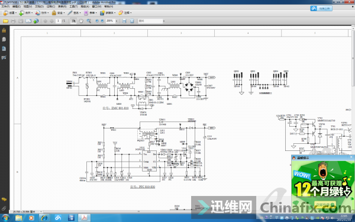Open the Find field dropdown arrow
Image resolution: width=355 pixels, height=222 pixels.
point(164,21)
